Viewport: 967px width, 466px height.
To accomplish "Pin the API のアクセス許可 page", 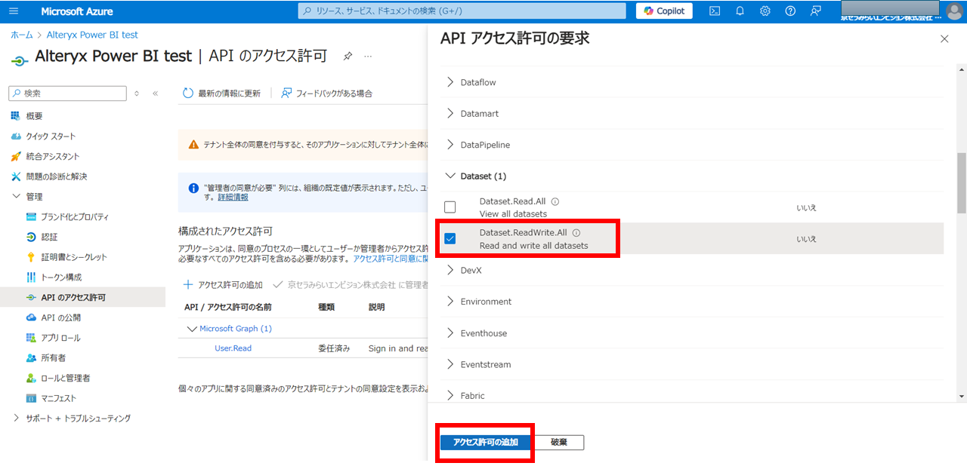I will [348, 57].
